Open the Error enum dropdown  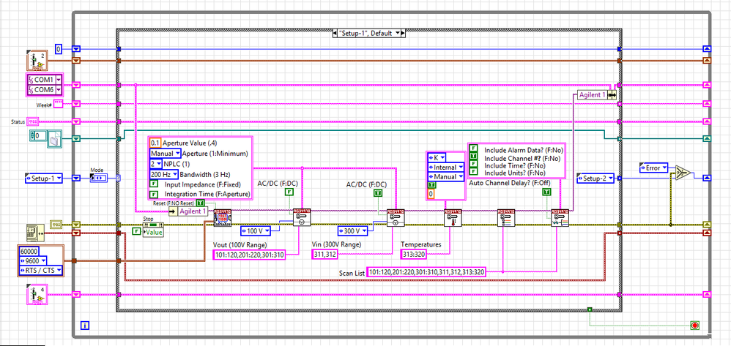tap(653, 168)
